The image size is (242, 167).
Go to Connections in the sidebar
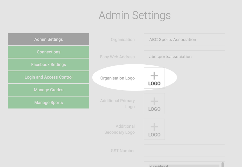click(x=48, y=52)
